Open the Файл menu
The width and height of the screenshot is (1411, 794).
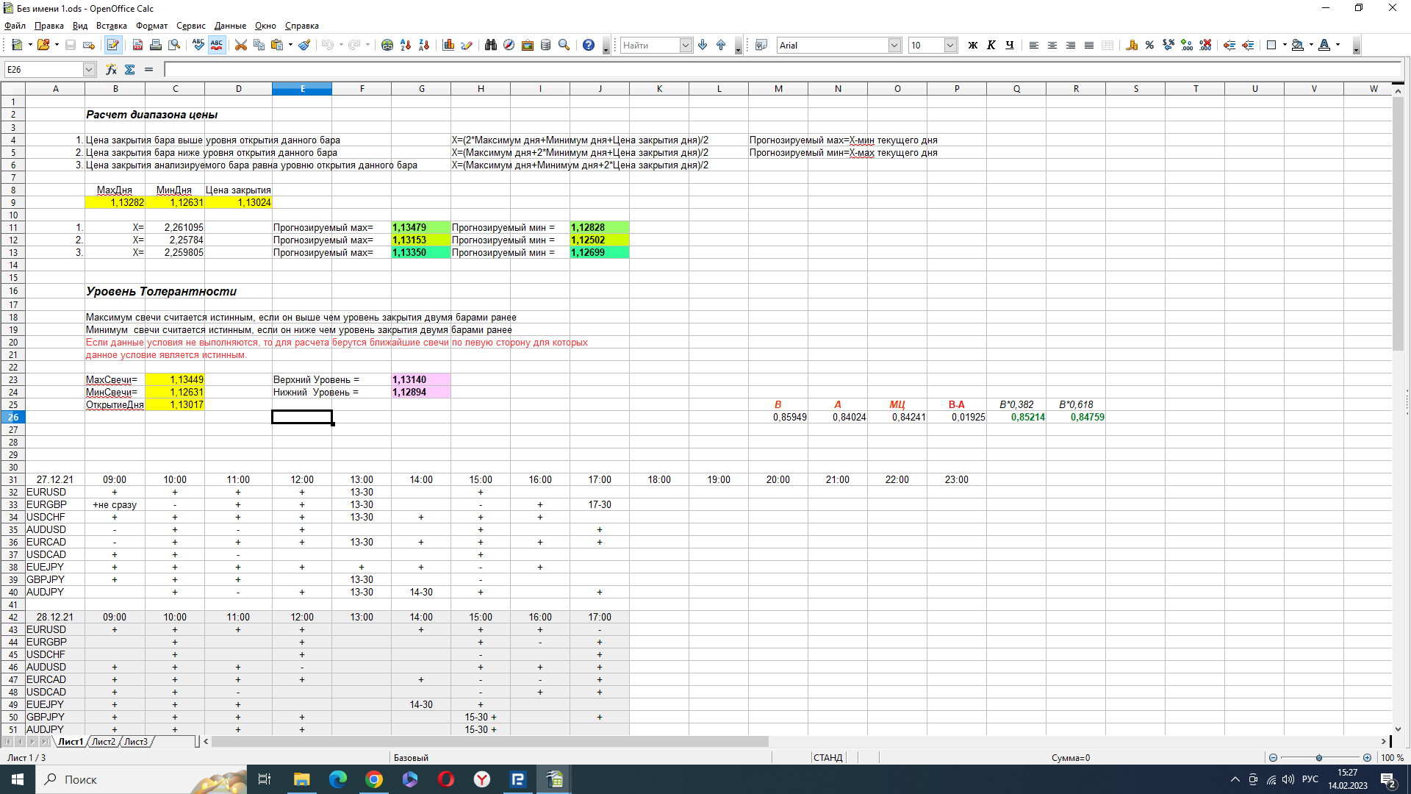point(15,26)
